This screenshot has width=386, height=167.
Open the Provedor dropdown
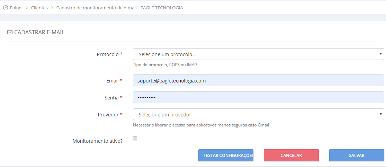(259, 115)
